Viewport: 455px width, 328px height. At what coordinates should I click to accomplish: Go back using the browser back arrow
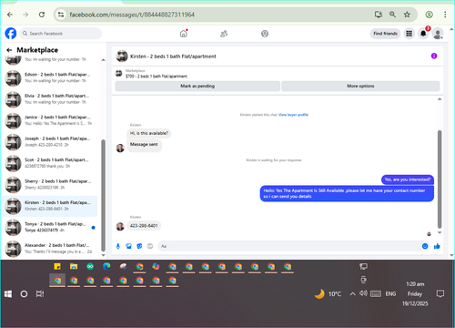click(x=10, y=15)
